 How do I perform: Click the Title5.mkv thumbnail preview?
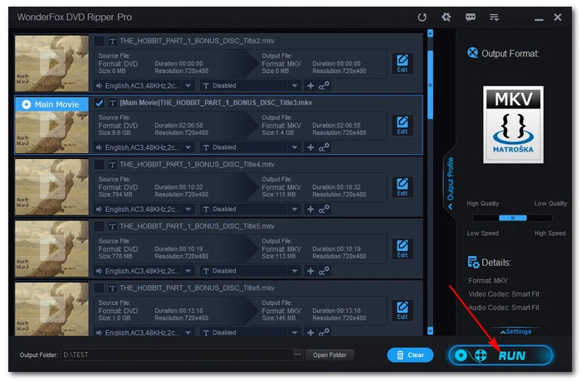[51, 248]
